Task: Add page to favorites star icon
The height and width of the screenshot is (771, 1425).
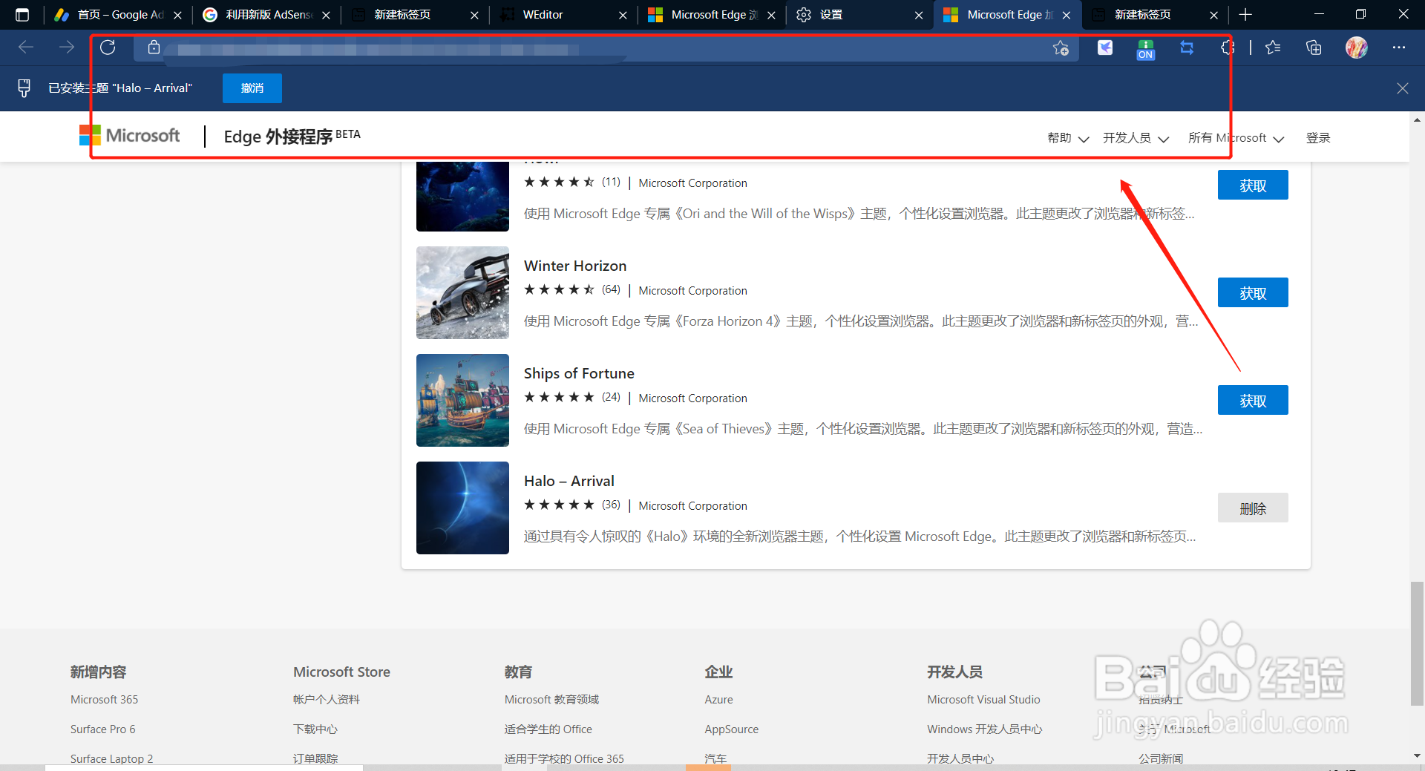Action: [1061, 47]
